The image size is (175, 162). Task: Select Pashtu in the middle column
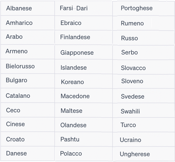tap(83, 139)
